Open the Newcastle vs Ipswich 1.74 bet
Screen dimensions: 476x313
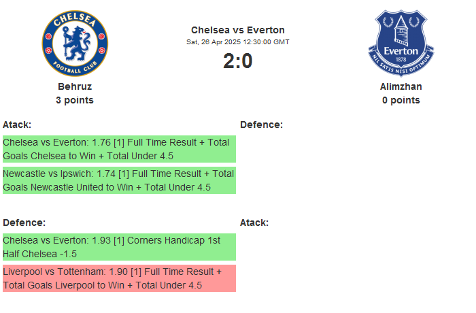coord(119,180)
